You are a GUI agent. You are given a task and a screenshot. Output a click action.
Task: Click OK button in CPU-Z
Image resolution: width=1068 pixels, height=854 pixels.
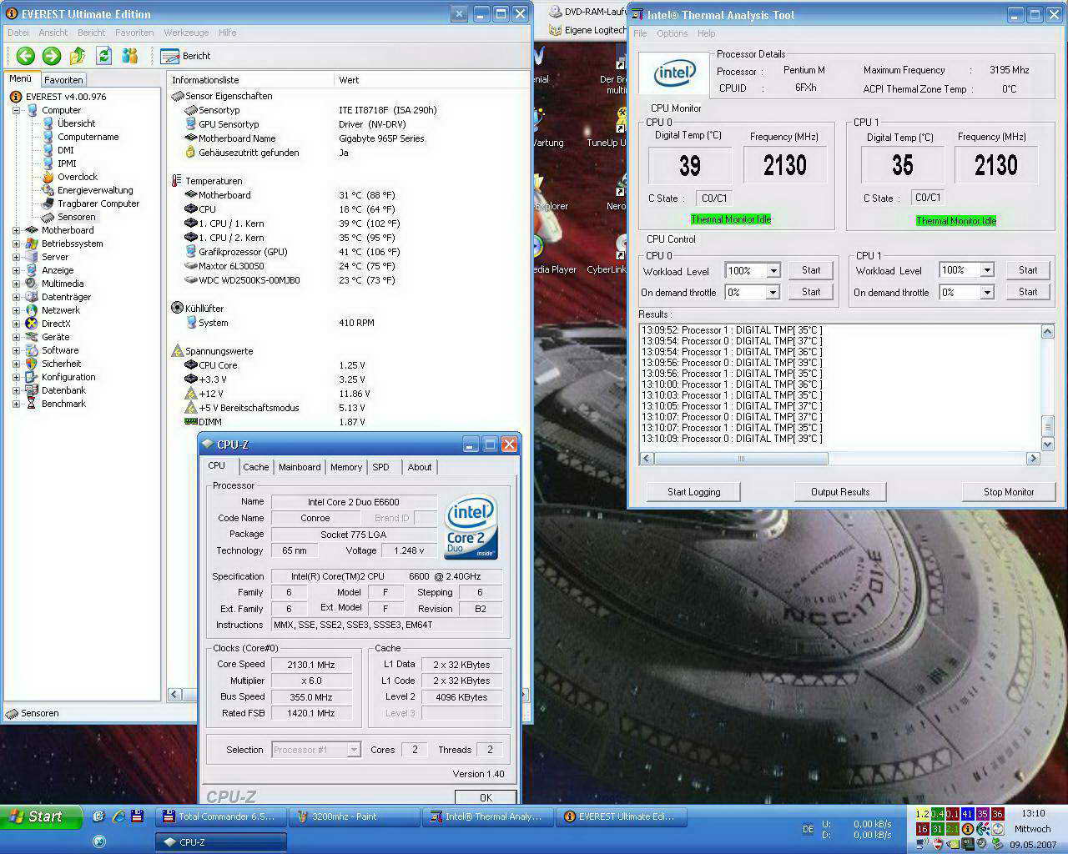[486, 797]
